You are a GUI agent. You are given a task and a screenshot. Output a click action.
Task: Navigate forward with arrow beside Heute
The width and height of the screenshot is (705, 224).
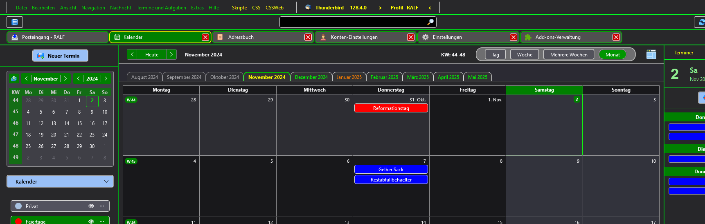171,54
